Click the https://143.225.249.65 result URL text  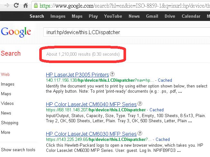tap(99, 139)
